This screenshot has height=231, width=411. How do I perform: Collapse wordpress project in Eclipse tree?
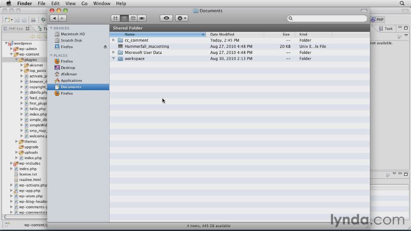[6, 43]
